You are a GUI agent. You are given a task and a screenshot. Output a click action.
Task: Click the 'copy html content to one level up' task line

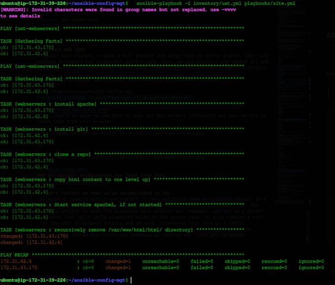point(75,179)
